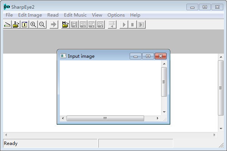Maximize the Input image window
Viewport: 227px width, 151px height.
(148, 56)
